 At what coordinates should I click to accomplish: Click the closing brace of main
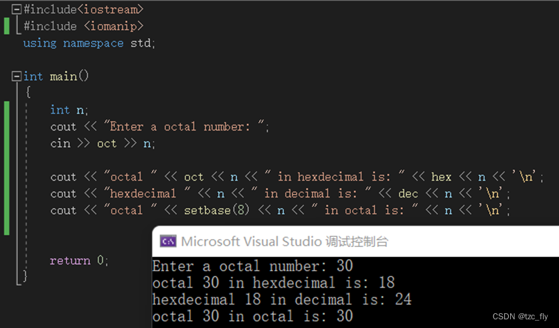[25, 276]
